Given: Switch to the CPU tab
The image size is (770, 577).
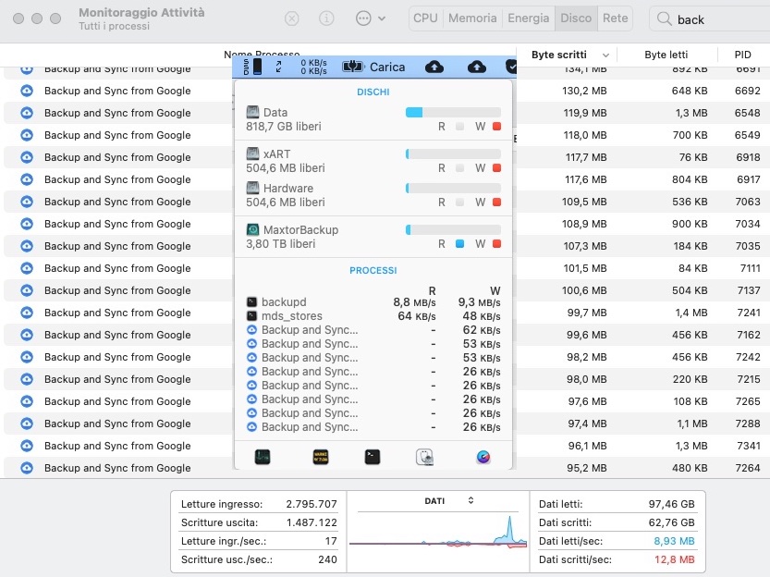Looking at the screenshot, I should tap(425, 18).
